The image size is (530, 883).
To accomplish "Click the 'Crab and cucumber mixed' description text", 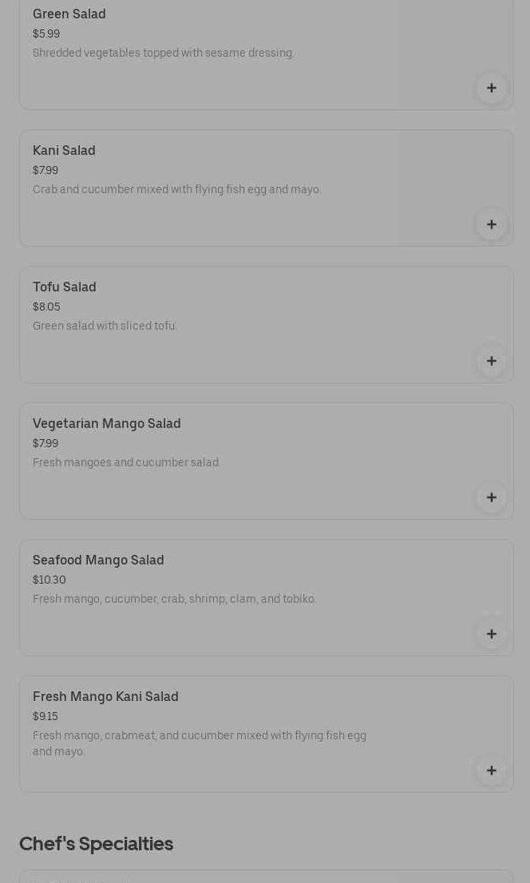I will [176, 190].
